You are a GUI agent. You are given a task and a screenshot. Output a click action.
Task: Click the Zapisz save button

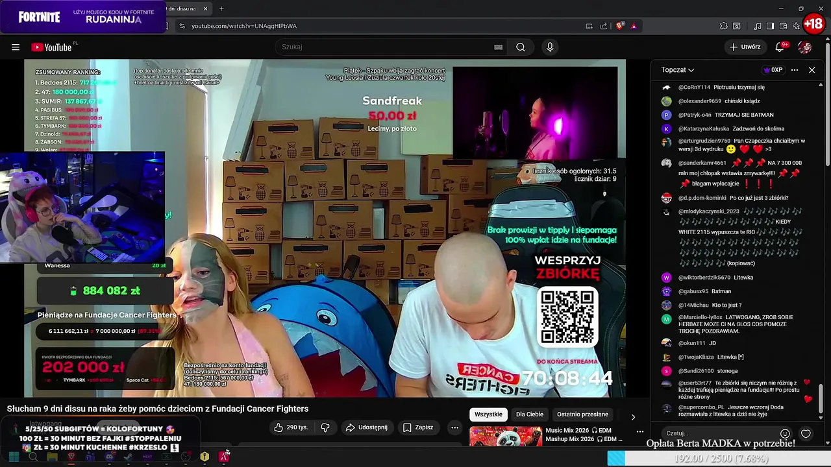pos(418,427)
